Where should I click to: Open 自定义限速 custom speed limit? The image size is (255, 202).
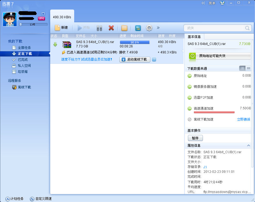(x=41, y=198)
